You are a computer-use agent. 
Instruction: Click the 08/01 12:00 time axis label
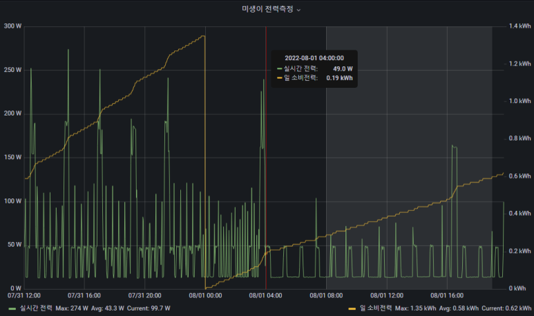tap(387, 295)
